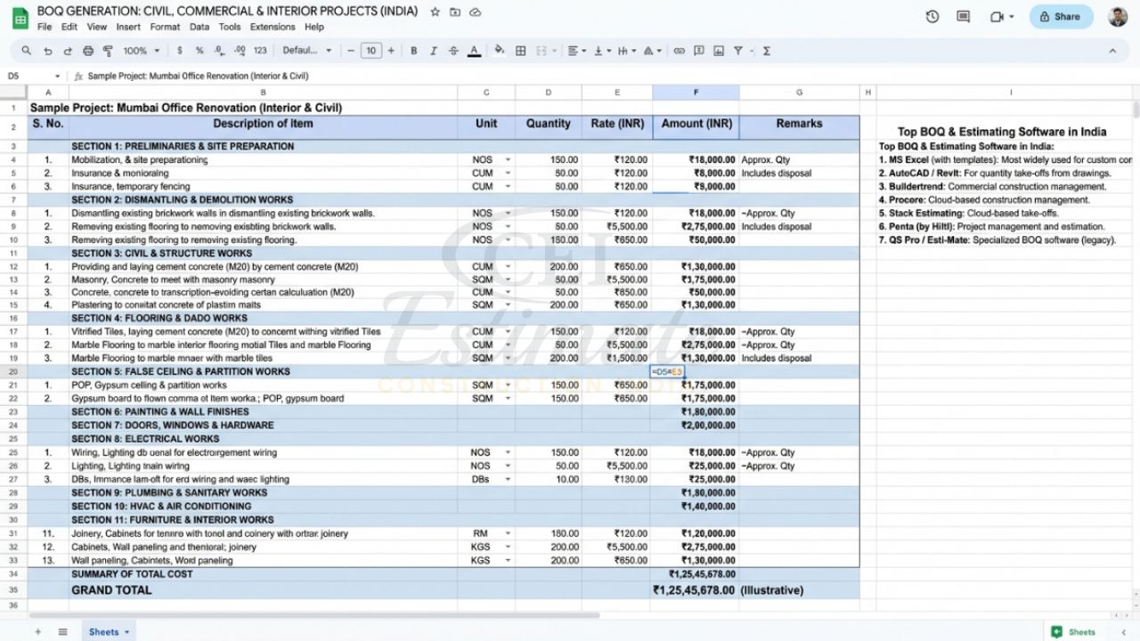Open the File menu
Image resolution: width=1140 pixels, height=641 pixels.
pyautogui.click(x=45, y=27)
